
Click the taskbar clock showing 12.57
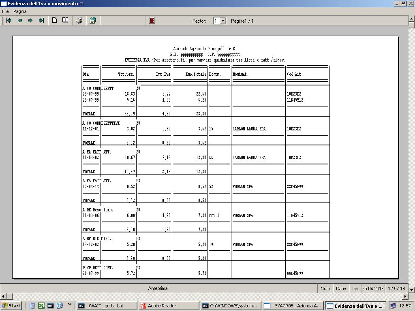pos(405,306)
